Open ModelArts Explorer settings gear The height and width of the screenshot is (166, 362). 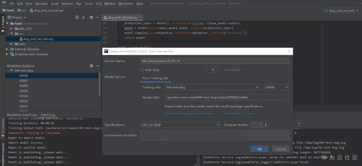[91, 66]
